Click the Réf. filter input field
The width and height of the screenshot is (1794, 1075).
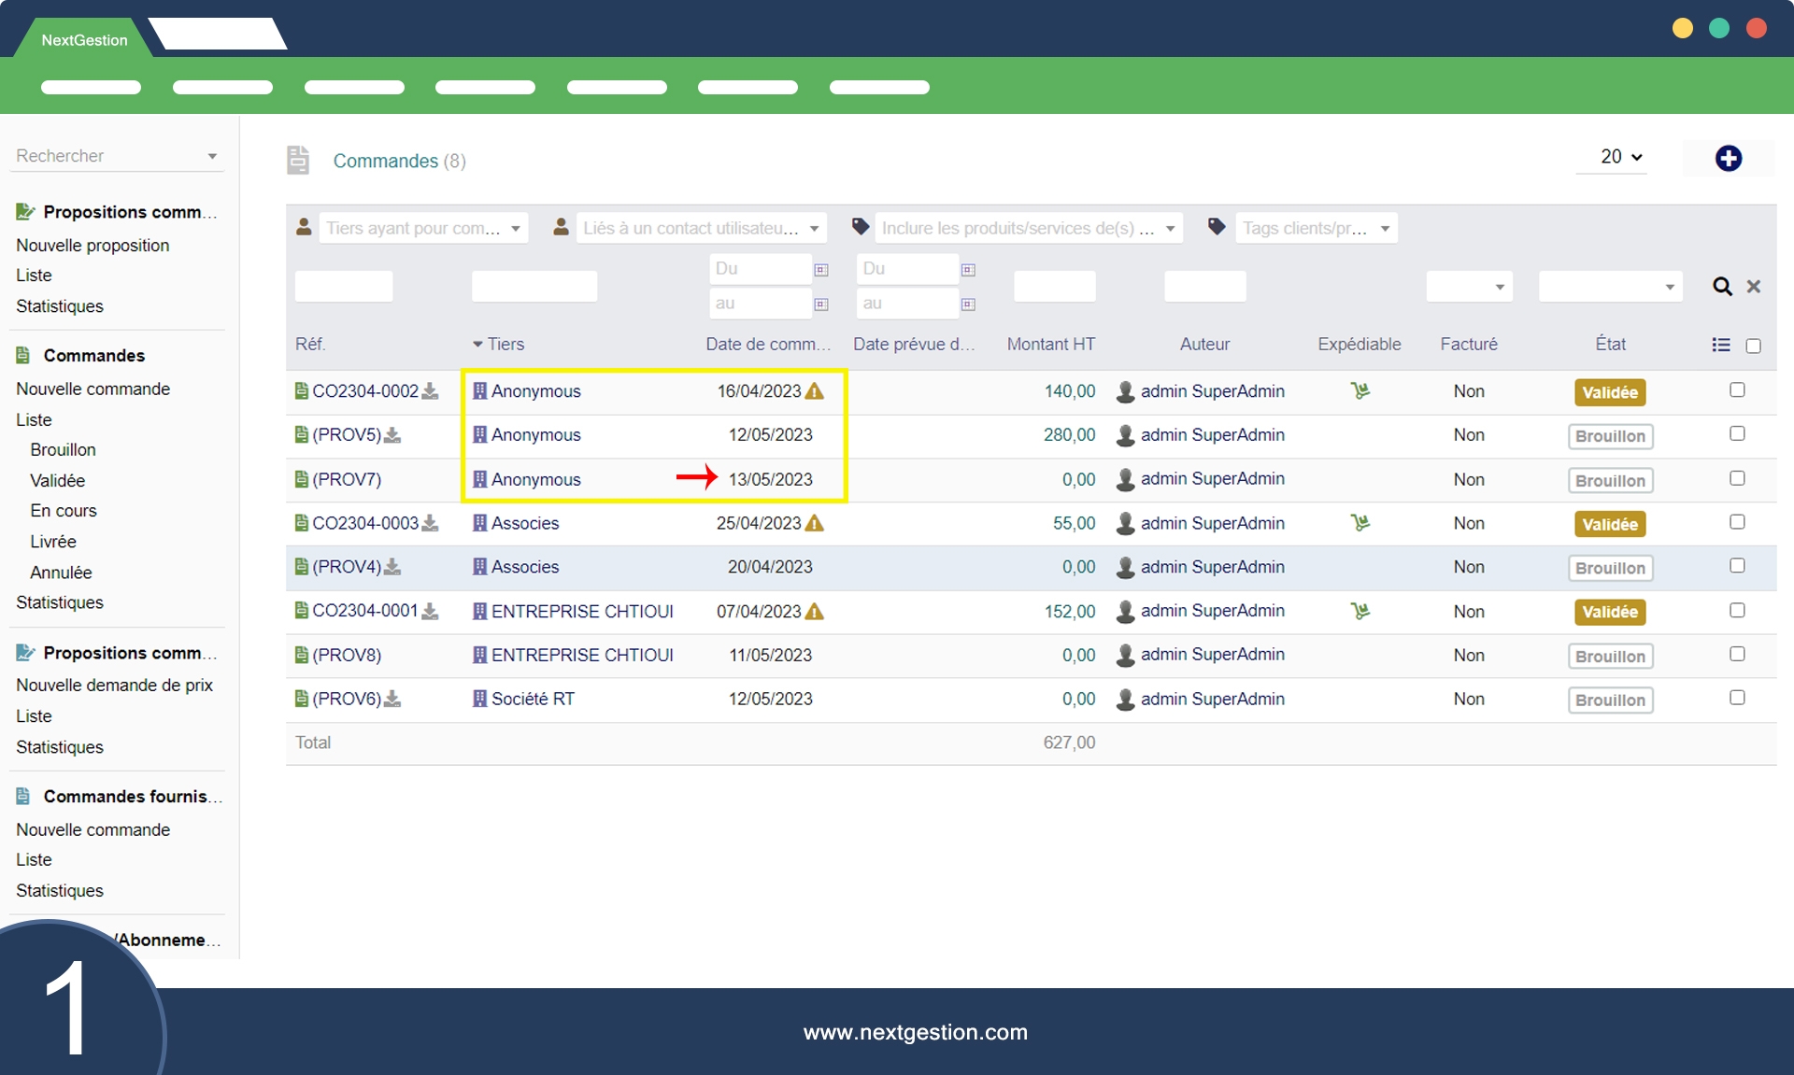pyautogui.click(x=343, y=287)
